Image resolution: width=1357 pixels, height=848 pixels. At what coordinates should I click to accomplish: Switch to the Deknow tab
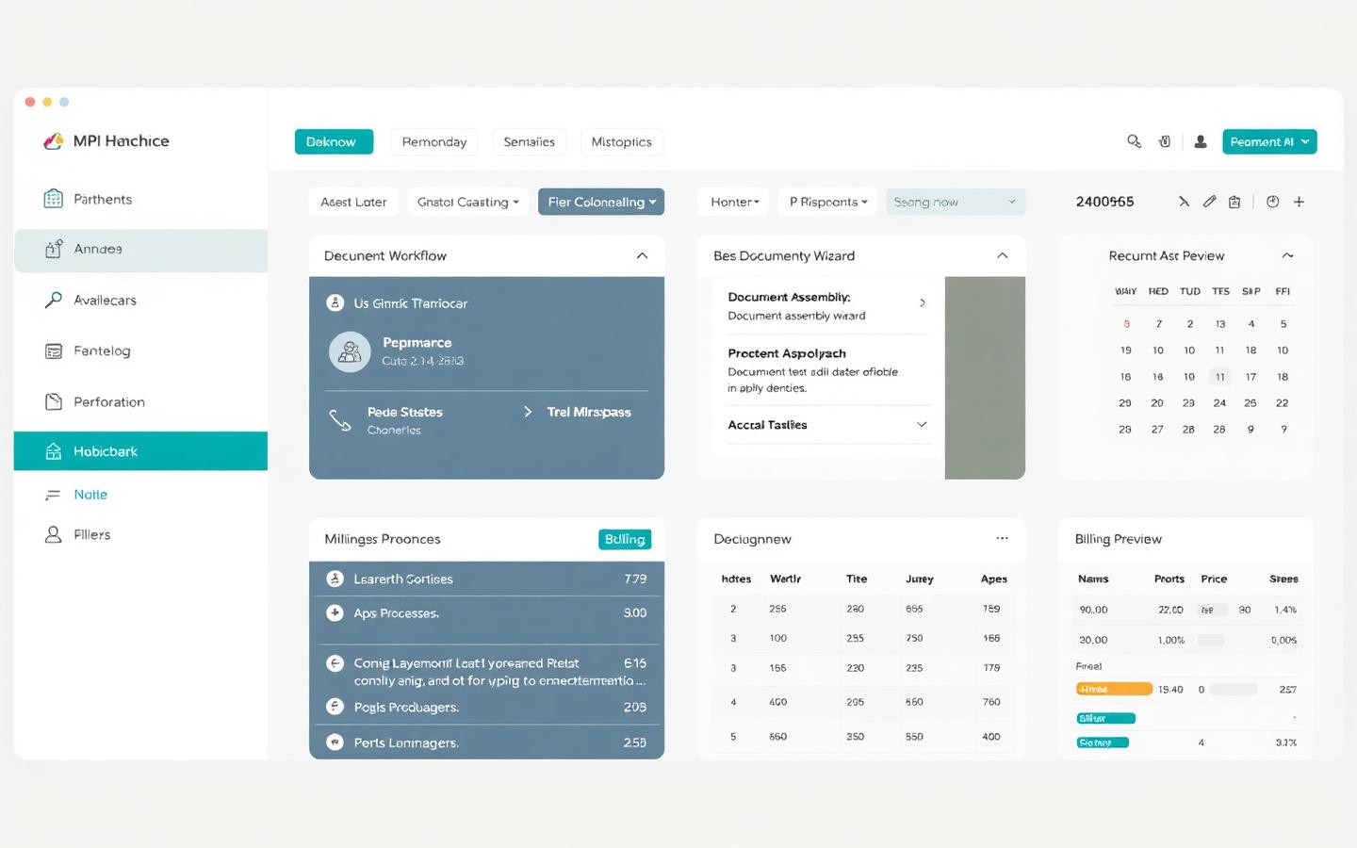pyautogui.click(x=334, y=141)
